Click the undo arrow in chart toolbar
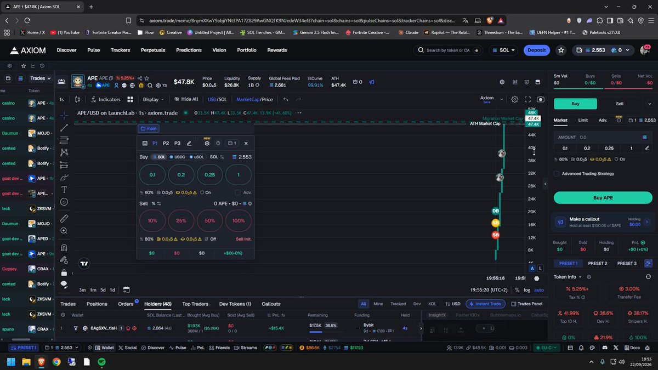658x370 pixels. click(286, 99)
